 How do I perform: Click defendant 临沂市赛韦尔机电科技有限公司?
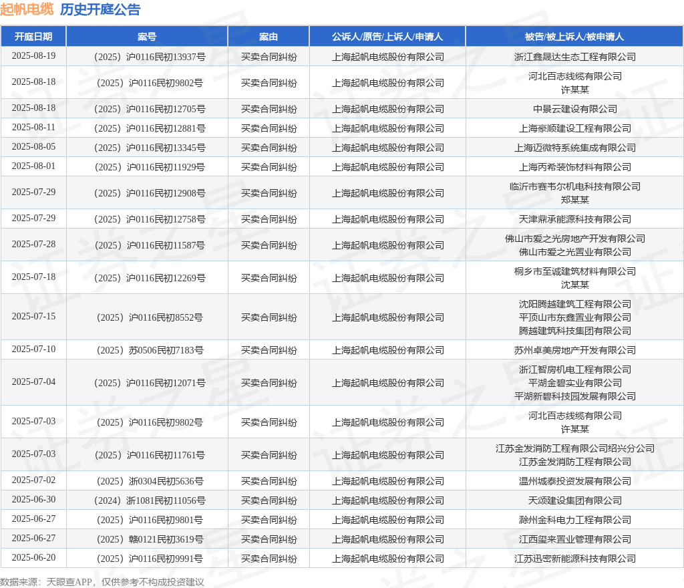pyautogui.click(x=574, y=186)
